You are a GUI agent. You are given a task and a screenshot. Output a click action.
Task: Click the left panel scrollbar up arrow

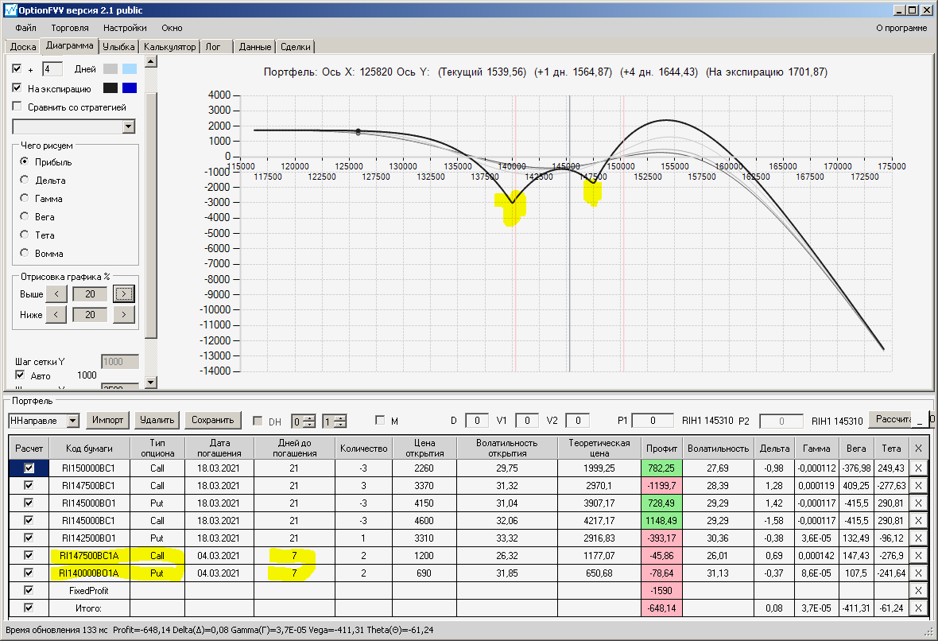tap(151, 61)
